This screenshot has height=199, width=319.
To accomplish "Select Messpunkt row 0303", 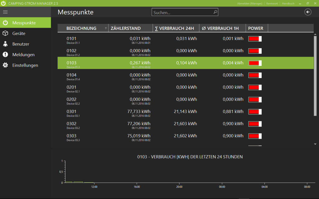I will click(x=186, y=136).
